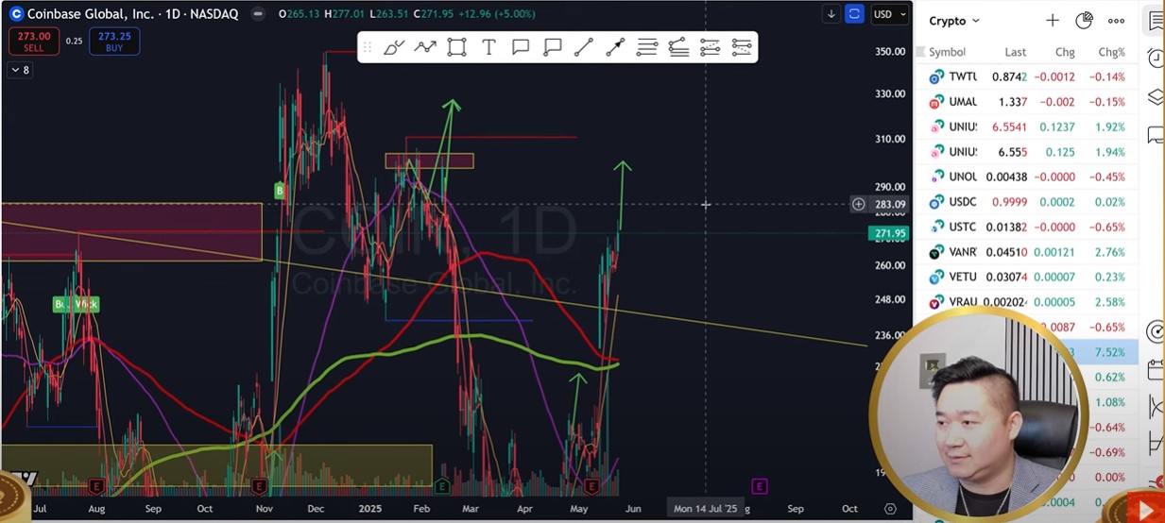Open the chart settings gear at time axis
Viewport: 1165px width, 523px height.
coord(890,509)
